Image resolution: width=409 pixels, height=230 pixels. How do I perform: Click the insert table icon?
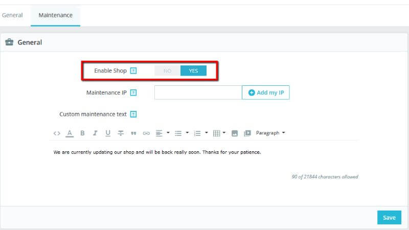click(216, 133)
